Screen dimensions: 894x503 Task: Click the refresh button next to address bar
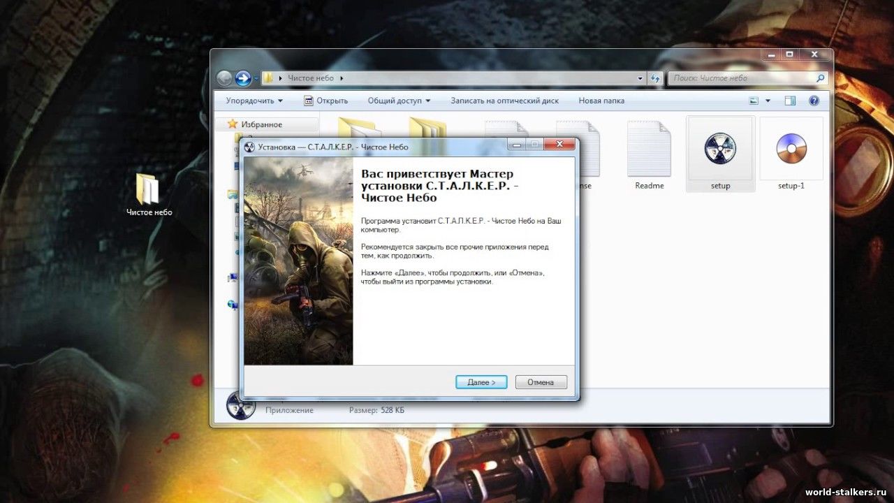(x=655, y=78)
